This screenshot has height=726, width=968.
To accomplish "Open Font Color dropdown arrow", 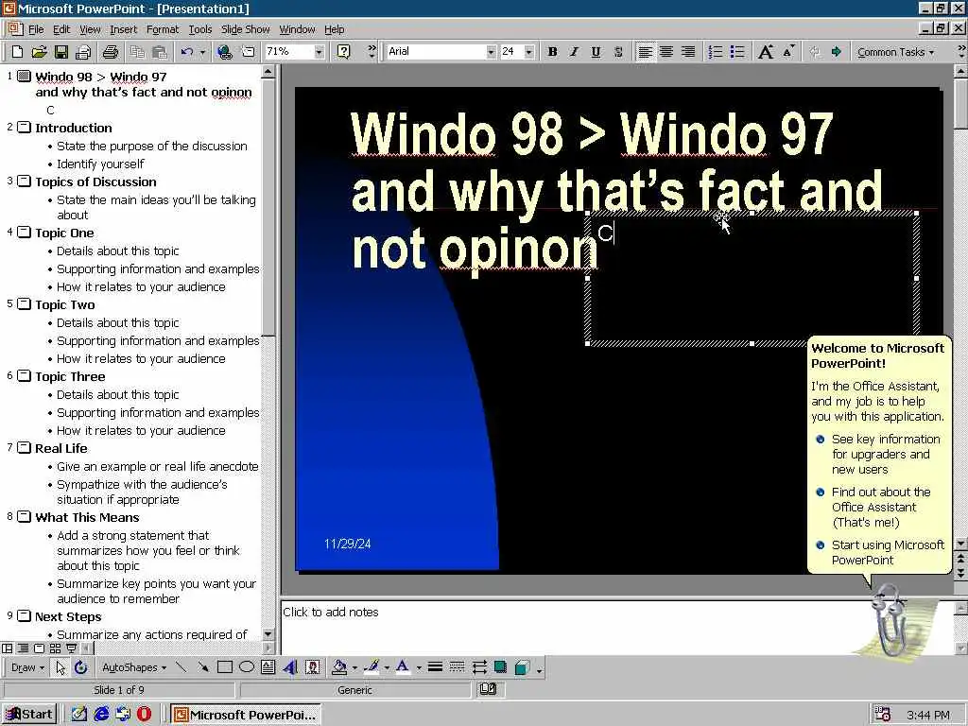I will [418, 667].
